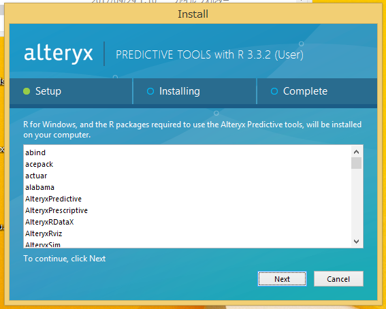Screen dimensions: 386x309
Task: Select the Complete step tab
Action: point(317,91)
